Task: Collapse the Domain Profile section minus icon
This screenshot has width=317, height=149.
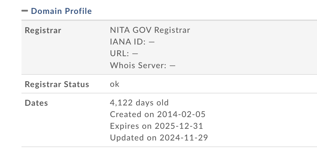Action: (25, 11)
